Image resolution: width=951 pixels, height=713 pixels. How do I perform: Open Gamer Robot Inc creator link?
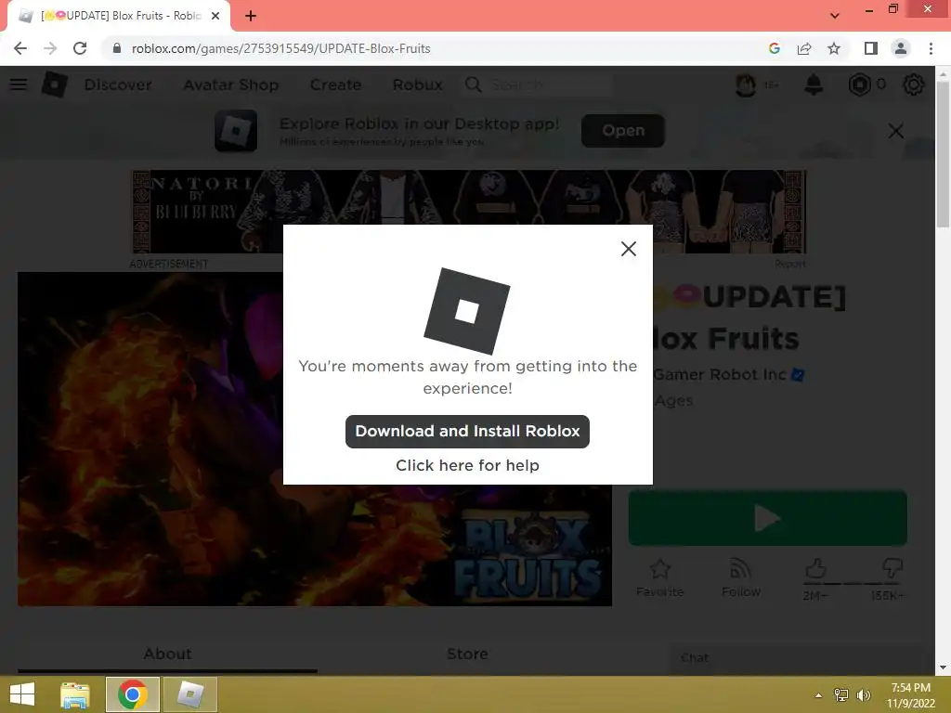720,375
